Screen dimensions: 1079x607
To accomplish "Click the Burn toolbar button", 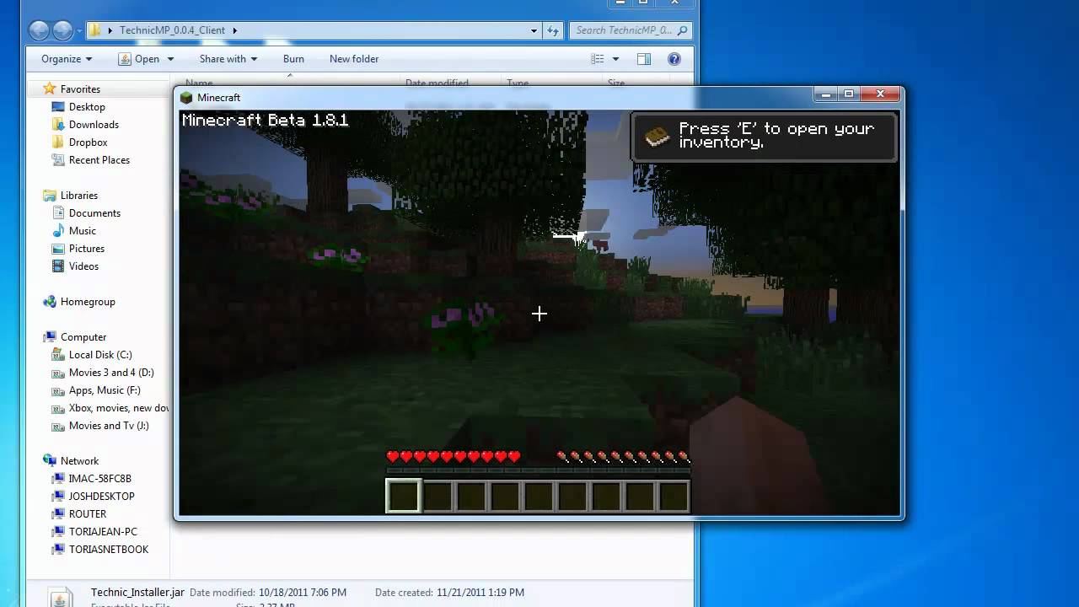I will [x=293, y=59].
